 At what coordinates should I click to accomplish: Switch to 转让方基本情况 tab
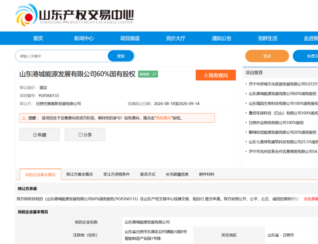79,174
